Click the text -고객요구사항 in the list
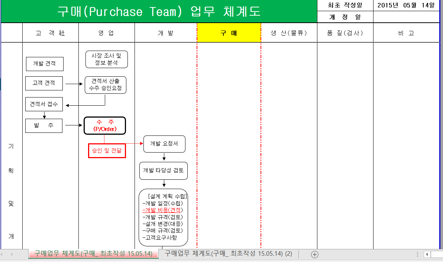This screenshot has width=443, height=262. [x=160, y=238]
